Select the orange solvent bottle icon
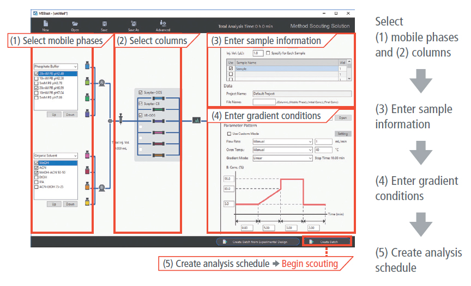The image size is (471, 286). click(x=87, y=185)
